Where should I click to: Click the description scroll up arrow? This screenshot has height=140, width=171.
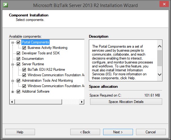pyautogui.click(x=159, y=46)
